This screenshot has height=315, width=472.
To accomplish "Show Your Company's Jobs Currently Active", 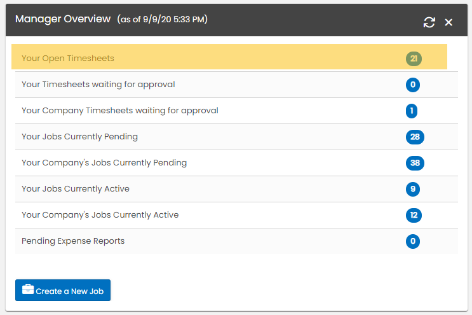I will (100, 215).
